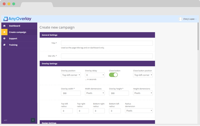Screen dimensions: 200x126
Task: Click the 'Create new campaign' heading
Action: point(57,27)
